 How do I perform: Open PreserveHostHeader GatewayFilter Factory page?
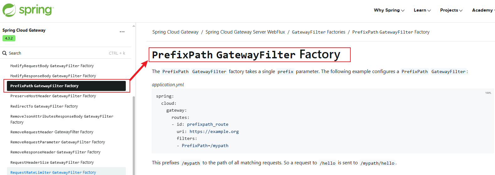point(53,96)
